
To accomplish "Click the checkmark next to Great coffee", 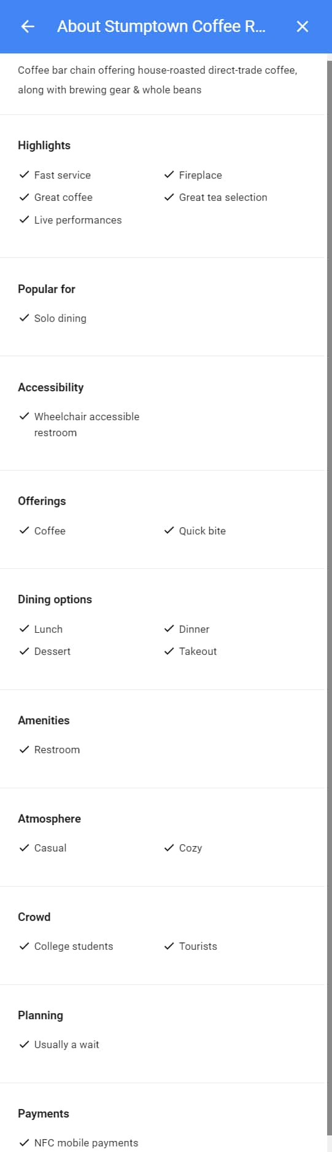I will pos(24,197).
